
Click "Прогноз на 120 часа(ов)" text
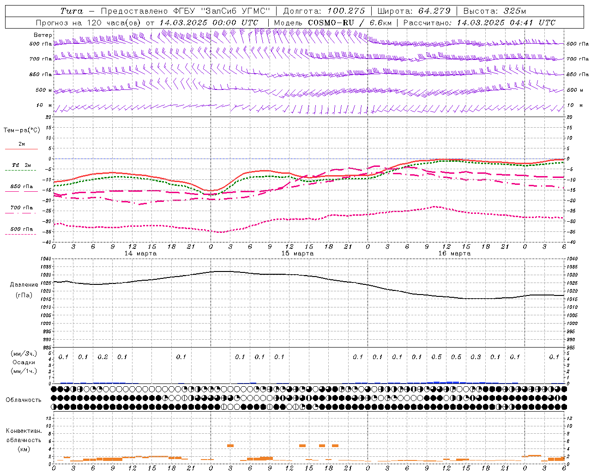click(89, 23)
